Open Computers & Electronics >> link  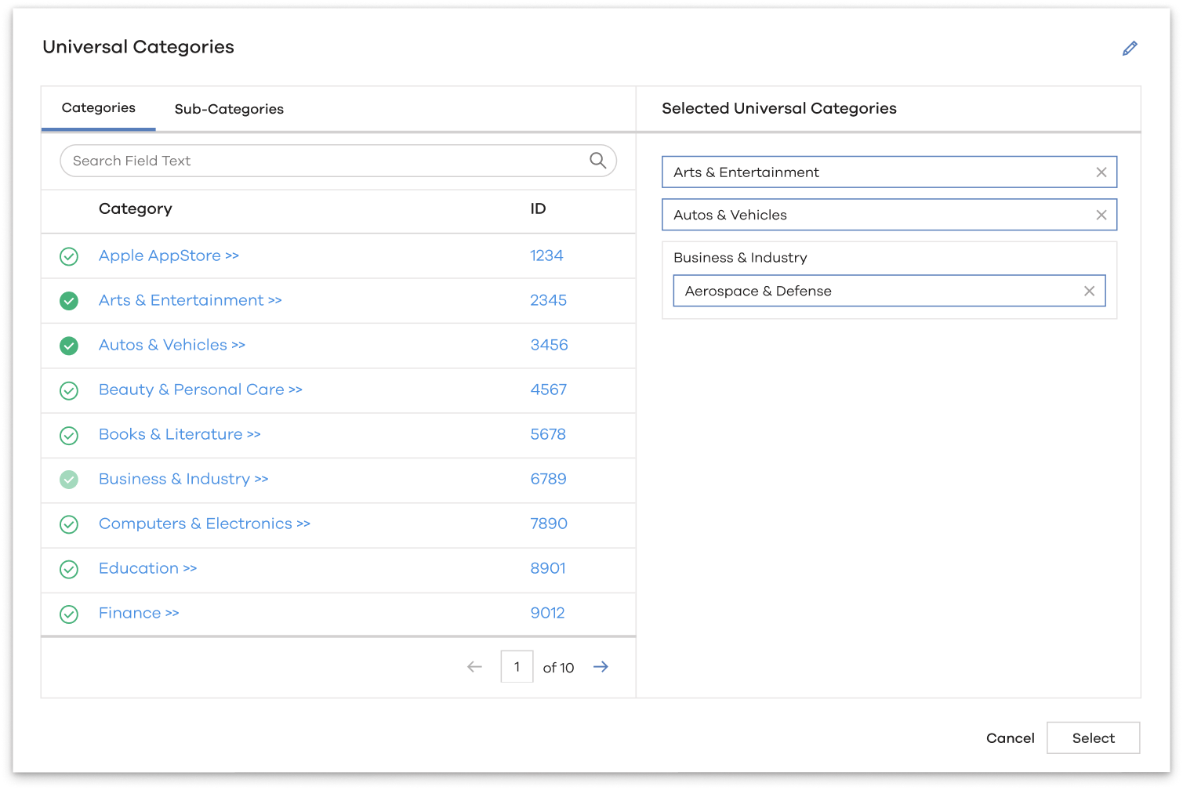pyautogui.click(x=205, y=524)
